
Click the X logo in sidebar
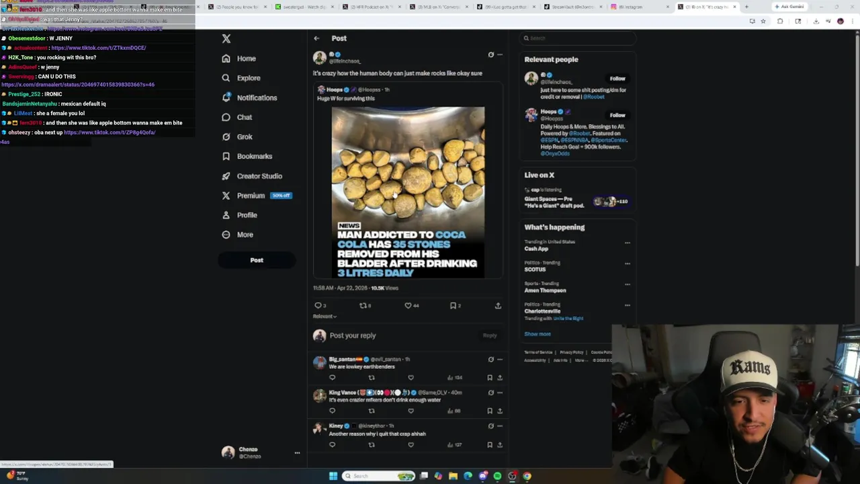(x=226, y=39)
